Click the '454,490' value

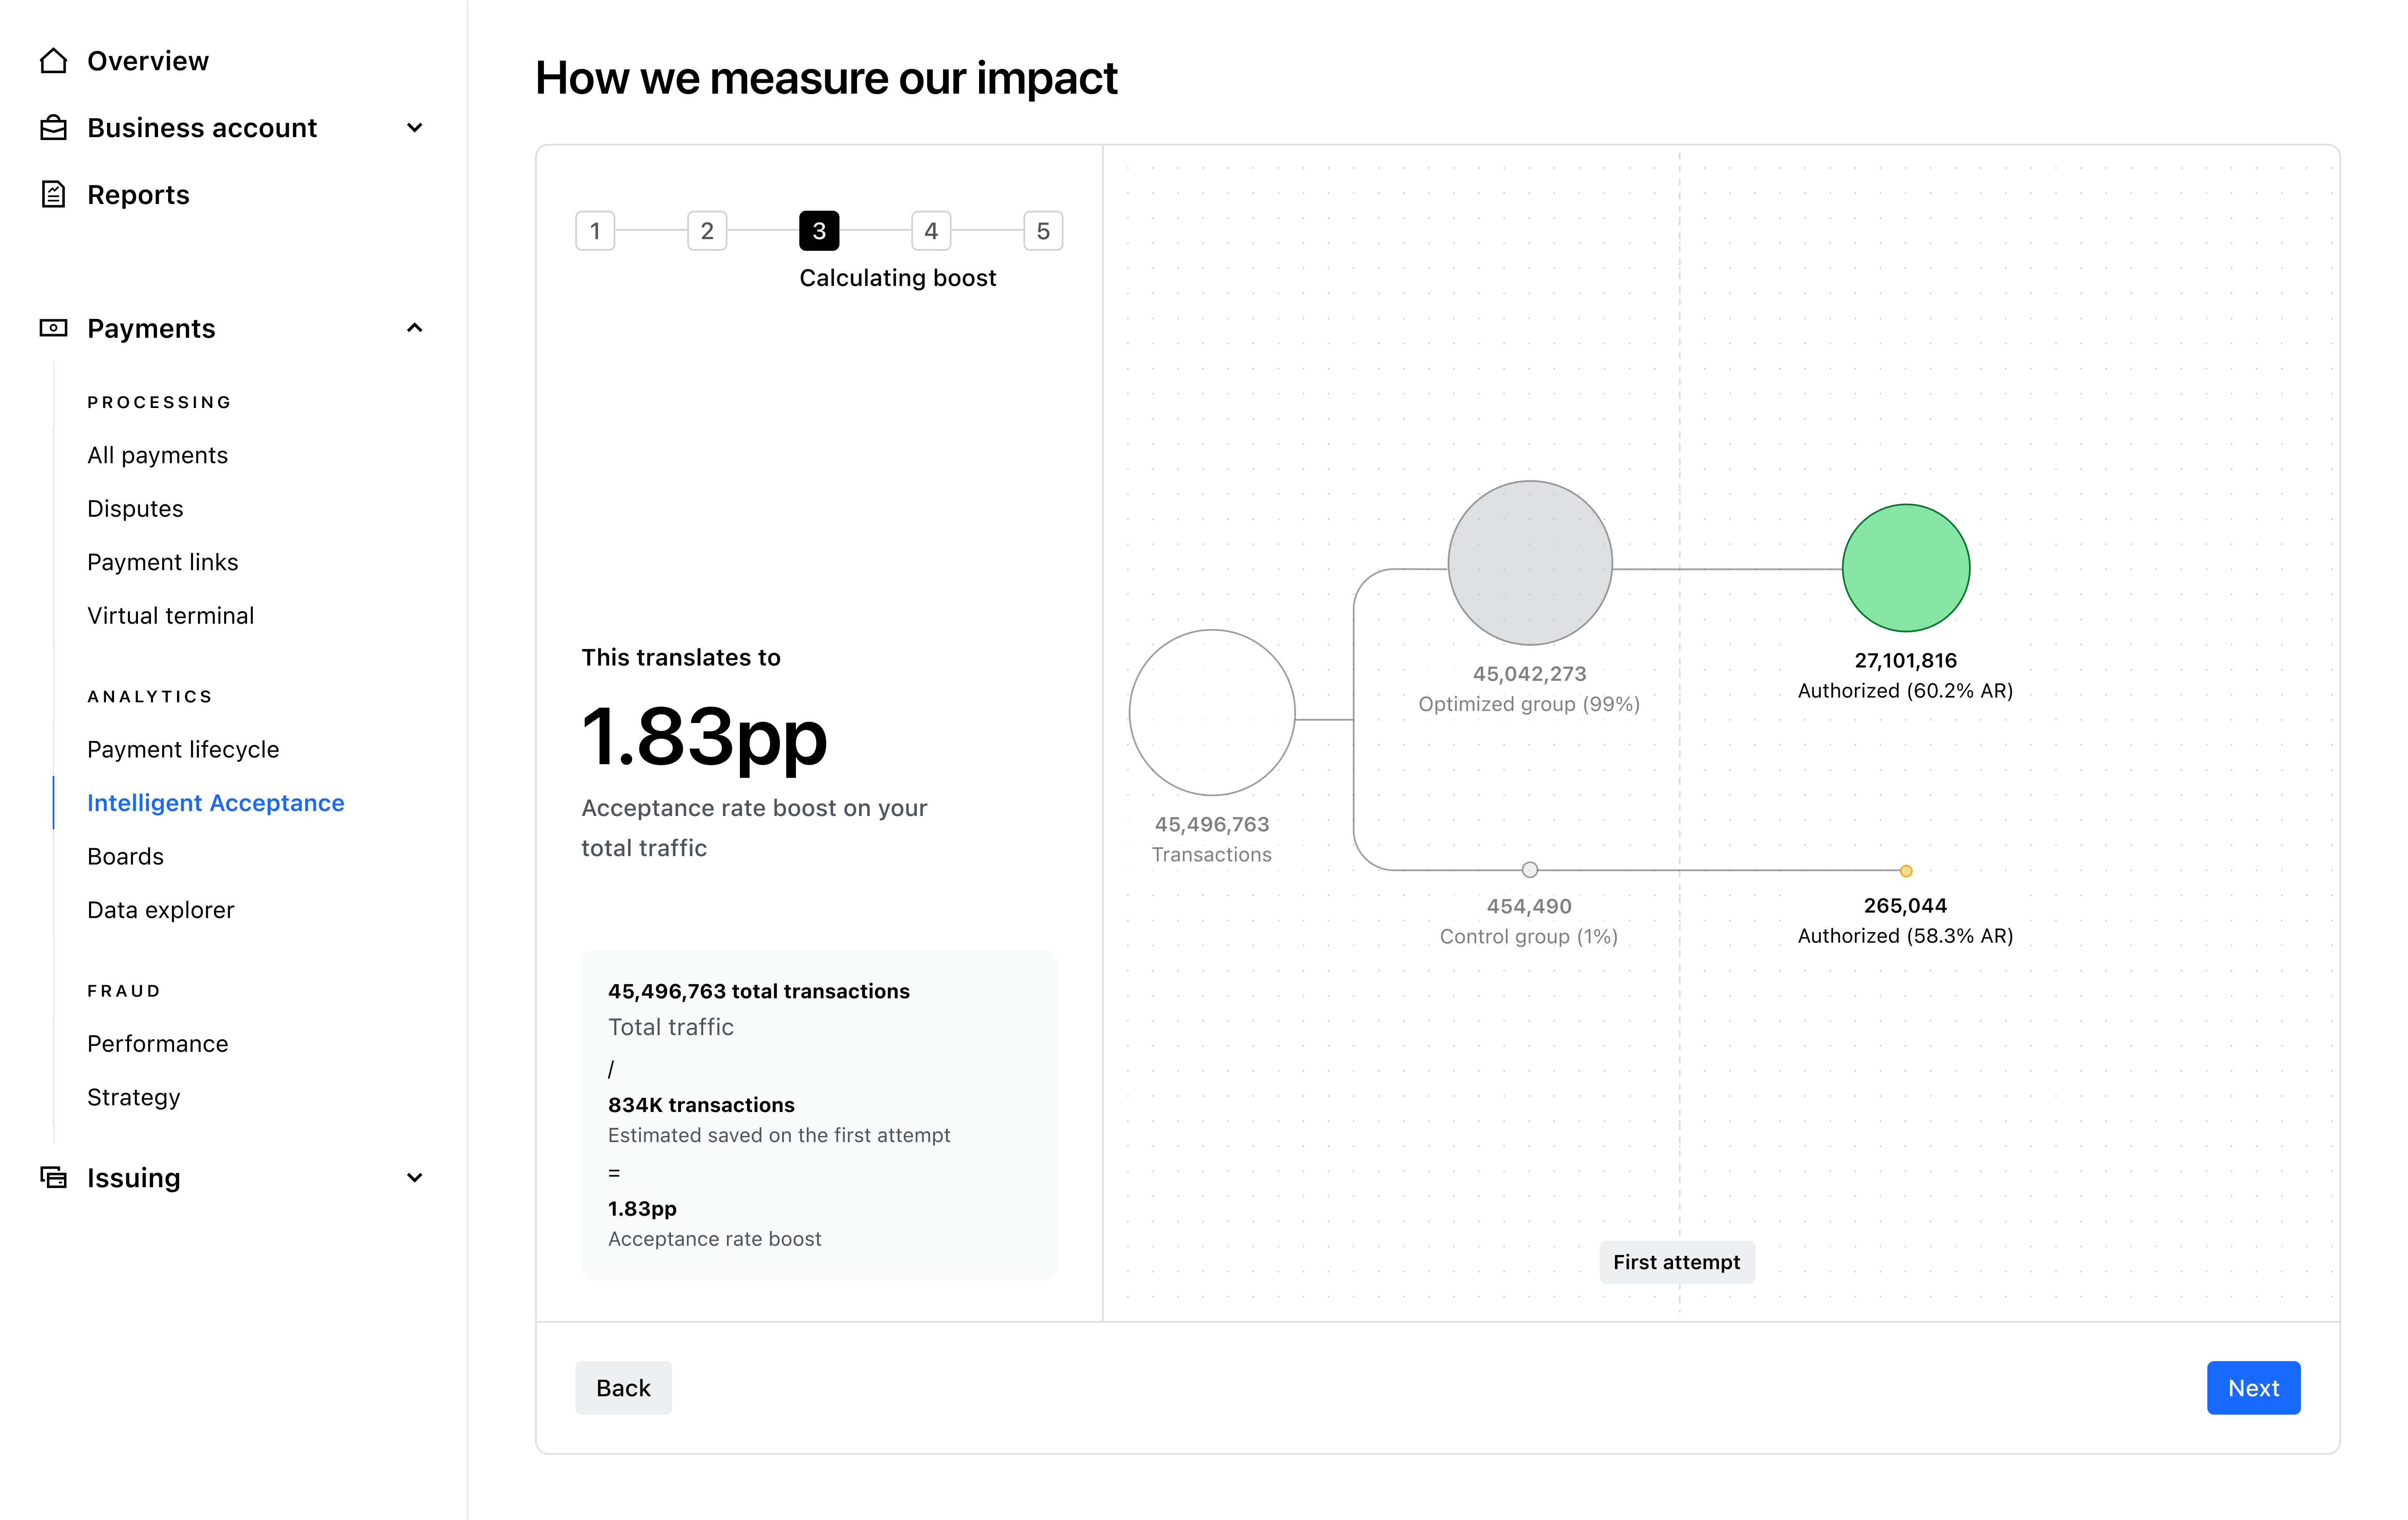tap(1529, 907)
